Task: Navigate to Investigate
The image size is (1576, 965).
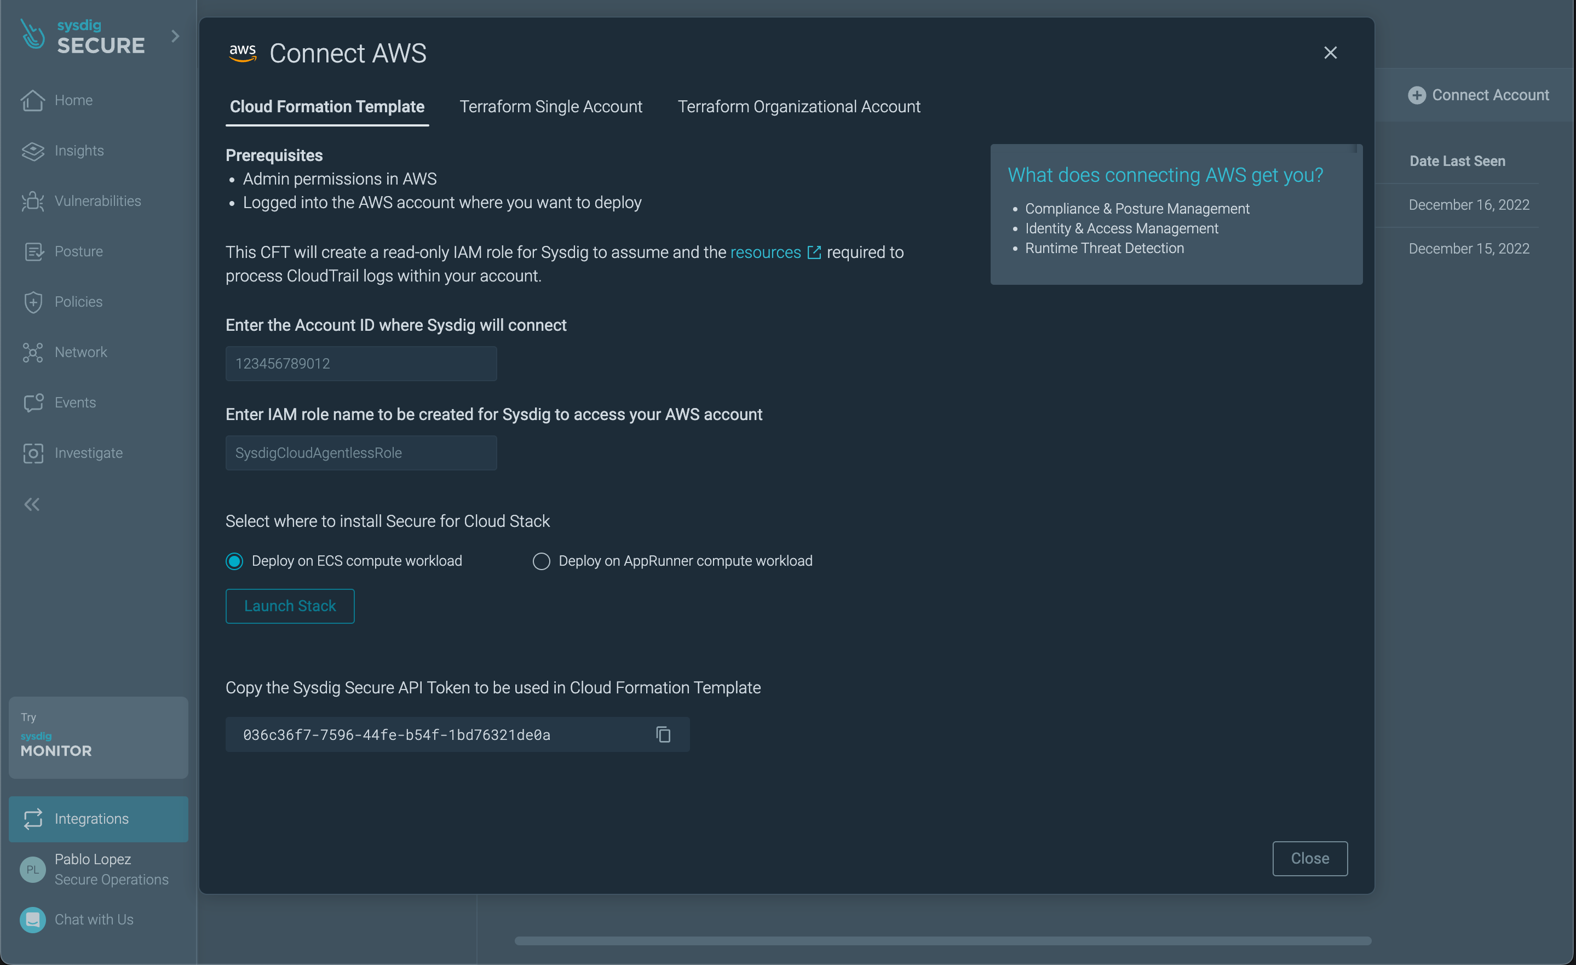Action: point(88,453)
